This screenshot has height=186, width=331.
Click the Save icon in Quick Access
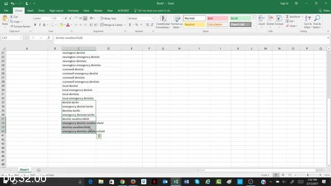(6, 4)
